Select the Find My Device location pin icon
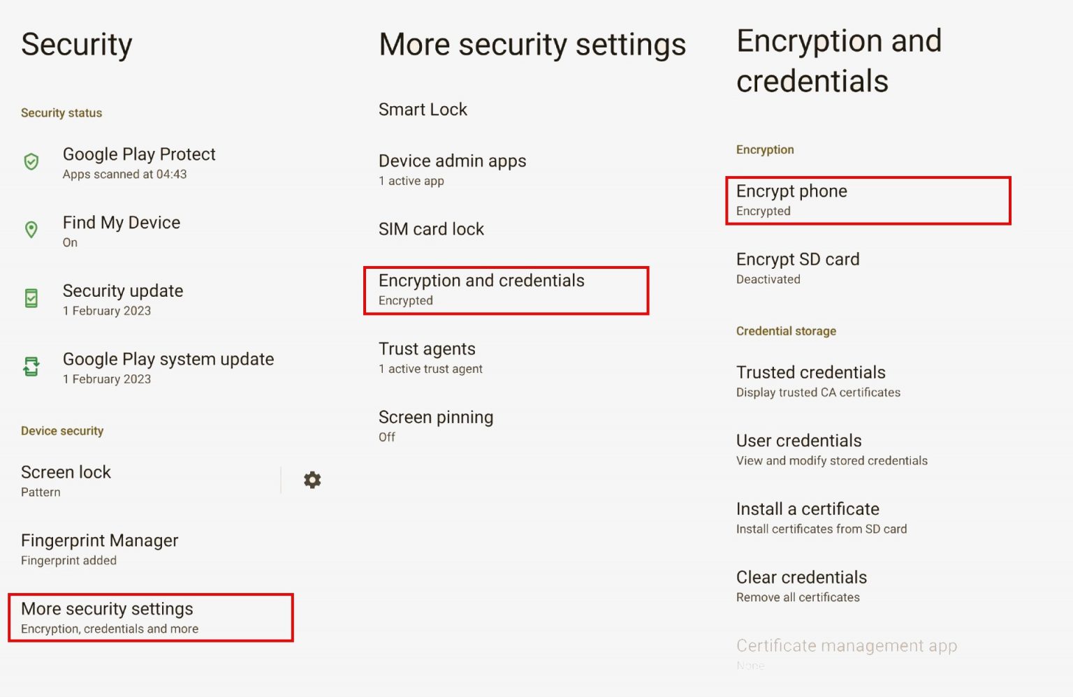 (31, 230)
